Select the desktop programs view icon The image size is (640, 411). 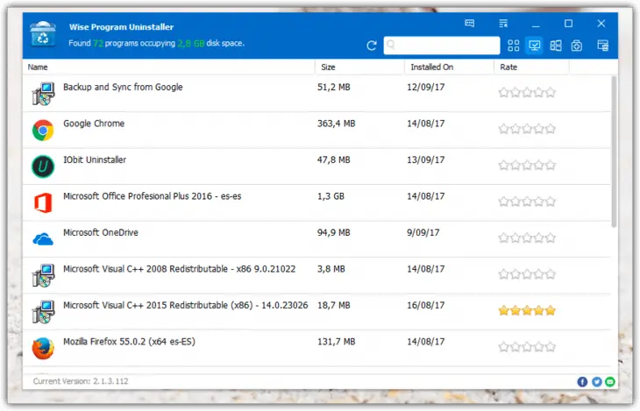pos(534,46)
